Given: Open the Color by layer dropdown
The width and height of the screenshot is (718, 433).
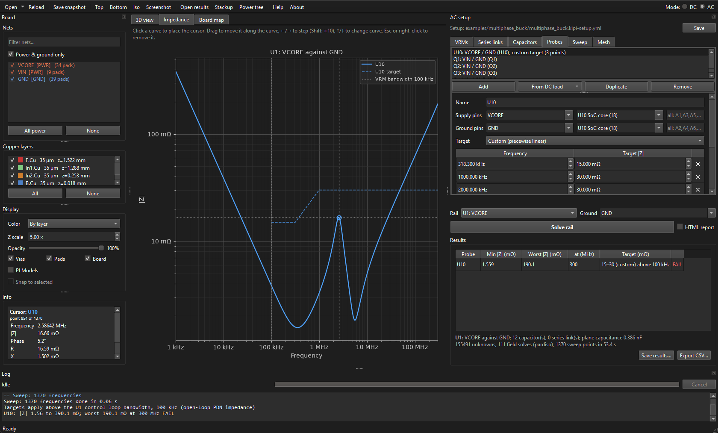Looking at the screenshot, I should click(x=74, y=224).
